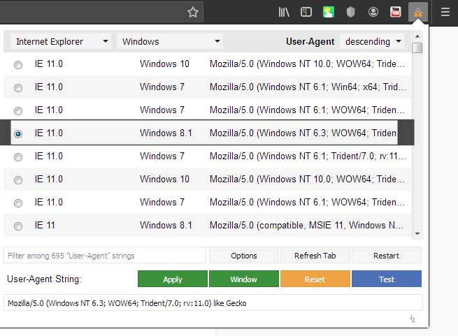Select IE 11 Windows 8.1 MSIE compatible radio
Viewport: 458px width, 336px height.
pyautogui.click(x=18, y=226)
